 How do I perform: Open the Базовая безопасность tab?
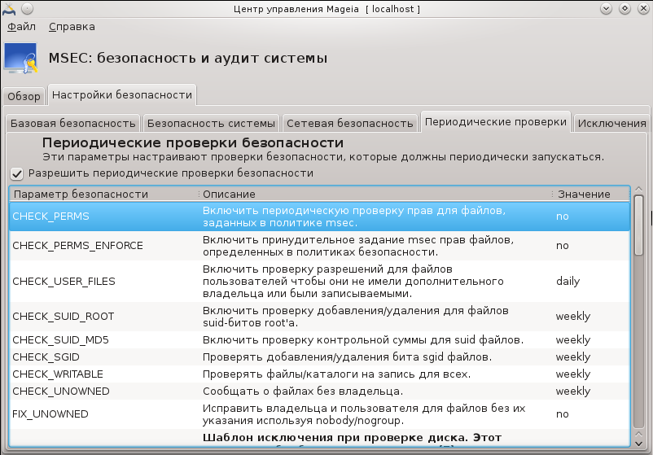coord(73,123)
